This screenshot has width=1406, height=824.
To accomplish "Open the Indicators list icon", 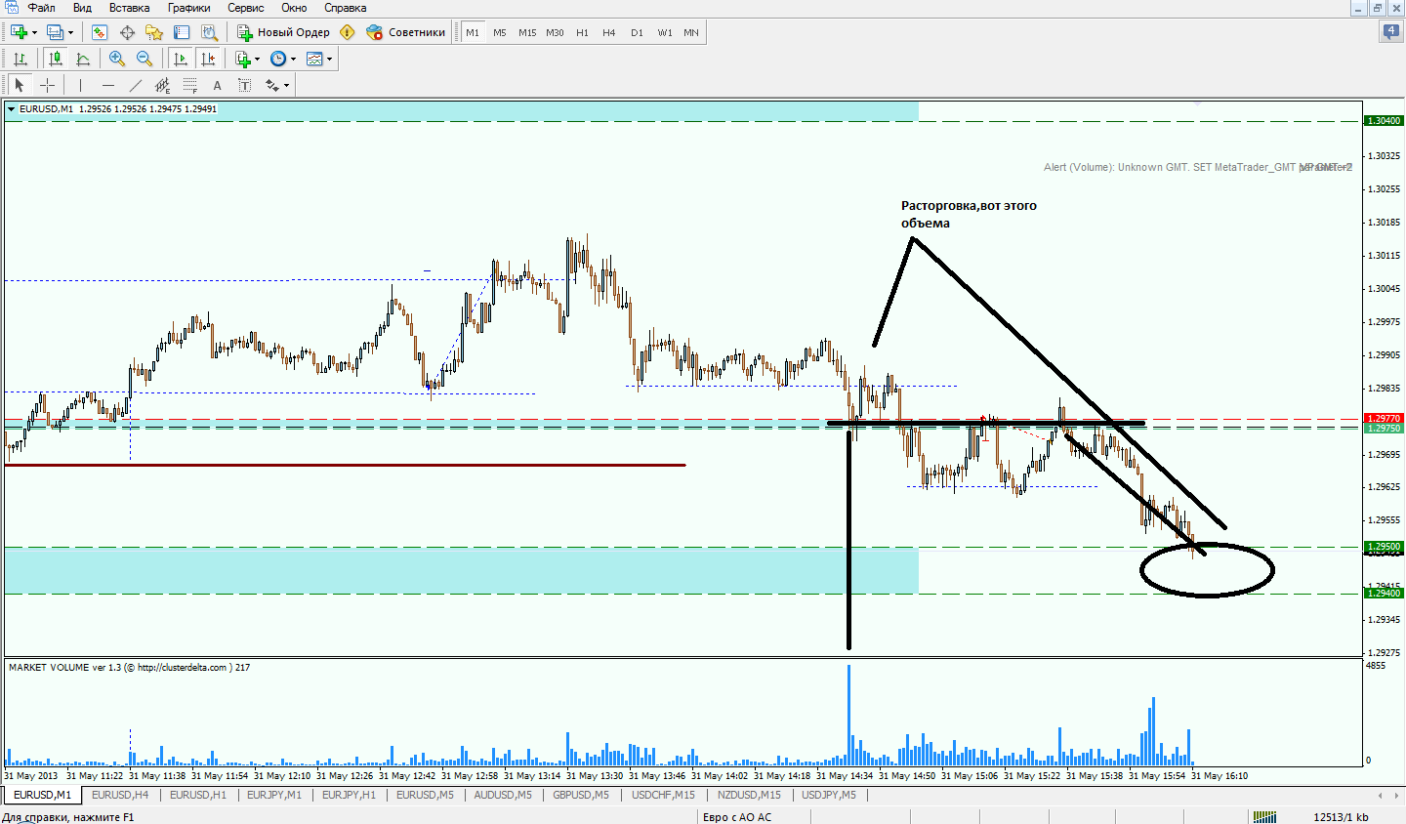I will (x=243, y=59).
